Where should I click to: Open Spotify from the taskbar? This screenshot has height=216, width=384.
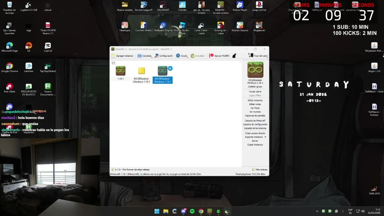(192, 211)
